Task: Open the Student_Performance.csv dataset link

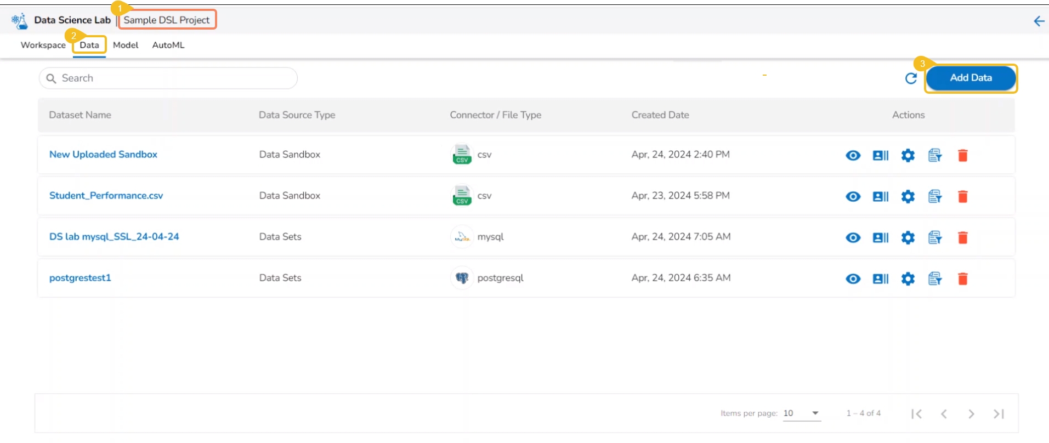Action: click(106, 196)
